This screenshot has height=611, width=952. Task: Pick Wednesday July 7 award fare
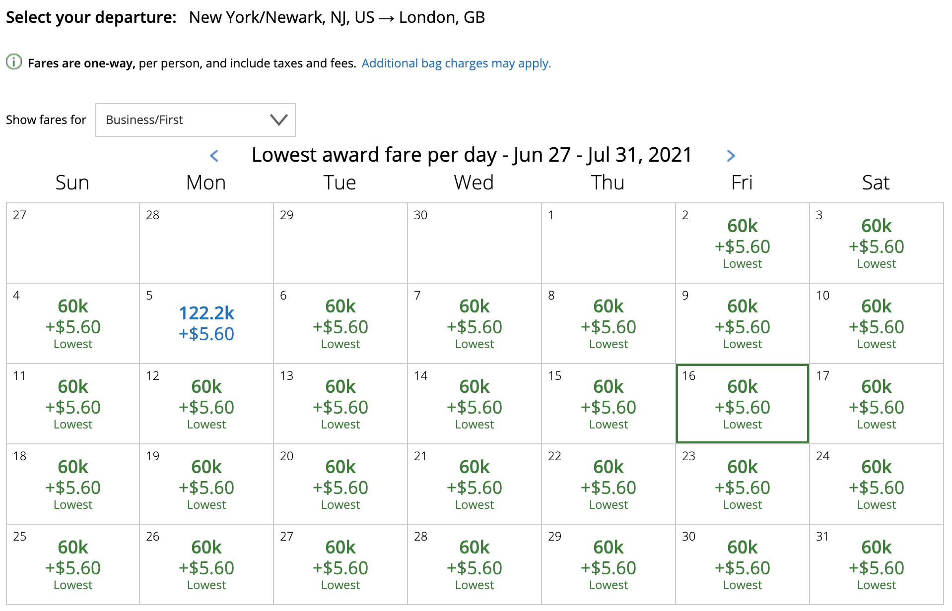pyautogui.click(x=474, y=323)
